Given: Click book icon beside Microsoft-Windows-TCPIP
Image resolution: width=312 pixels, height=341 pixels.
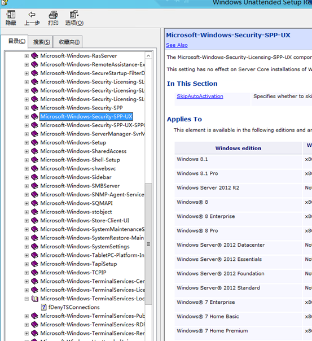Looking at the screenshot, I should [34, 273].
